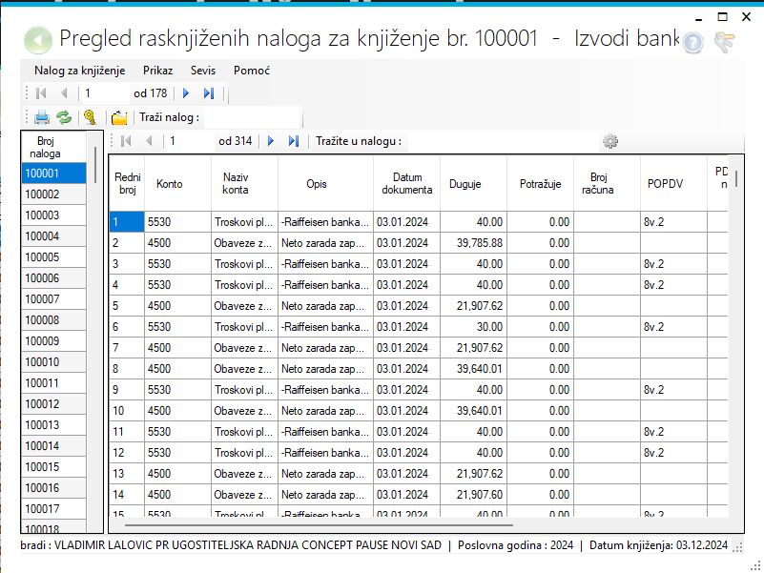The width and height of the screenshot is (764, 573).
Task: Click the POPDV column header
Action: pyautogui.click(x=673, y=184)
